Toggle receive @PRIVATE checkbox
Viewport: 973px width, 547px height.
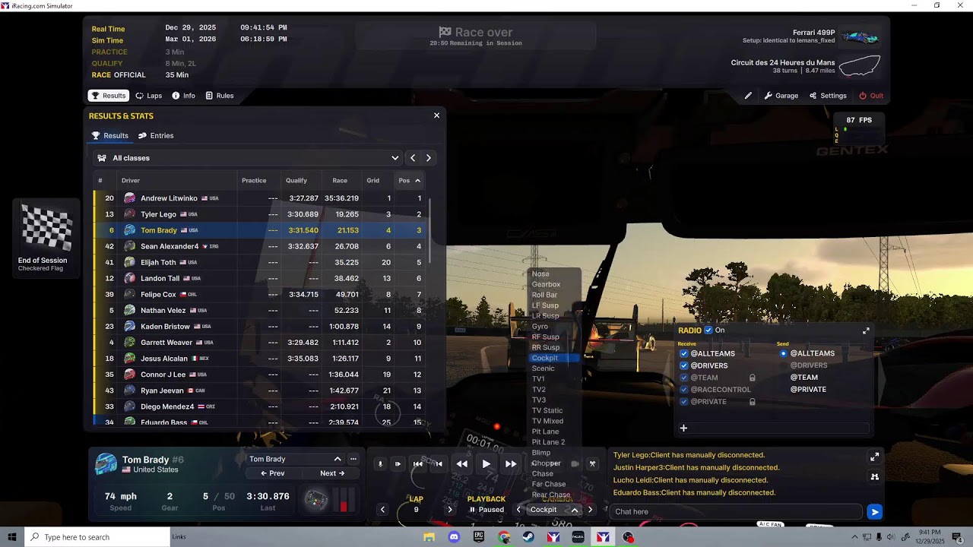(x=683, y=402)
